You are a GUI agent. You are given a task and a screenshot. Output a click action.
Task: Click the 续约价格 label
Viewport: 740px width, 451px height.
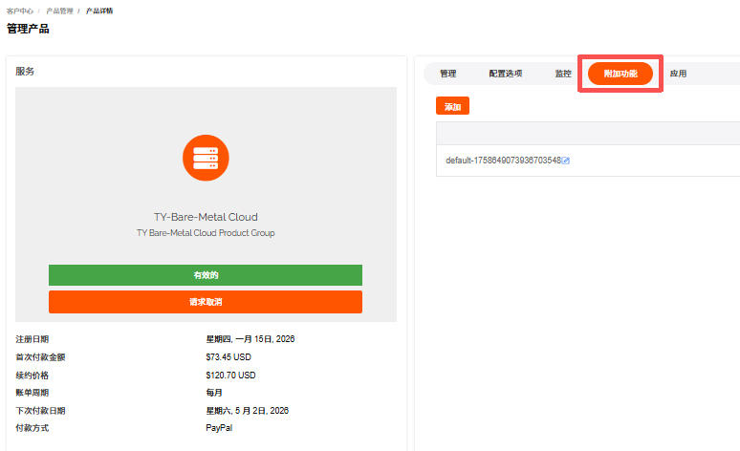tap(33, 376)
